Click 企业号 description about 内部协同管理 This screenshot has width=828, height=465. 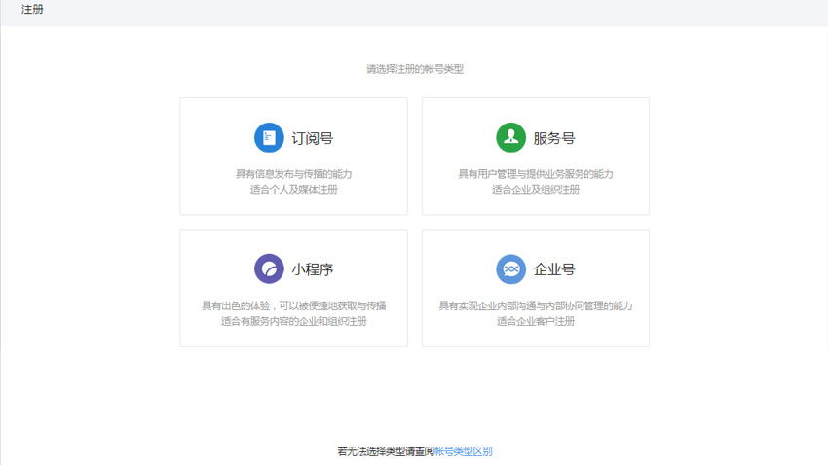536,305
